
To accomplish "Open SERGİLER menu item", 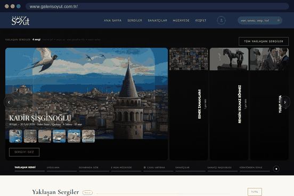I will point(135,20).
